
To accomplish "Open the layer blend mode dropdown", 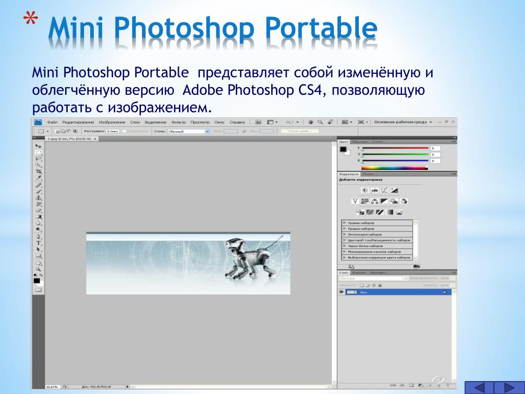I will point(373,279).
